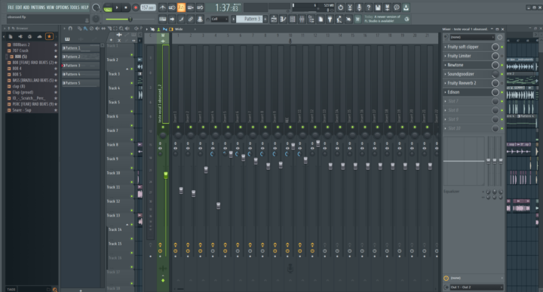Open the FILE menu

coord(11,8)
